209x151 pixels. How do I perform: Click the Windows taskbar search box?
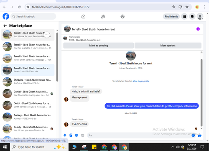click(x=39, y=147)
